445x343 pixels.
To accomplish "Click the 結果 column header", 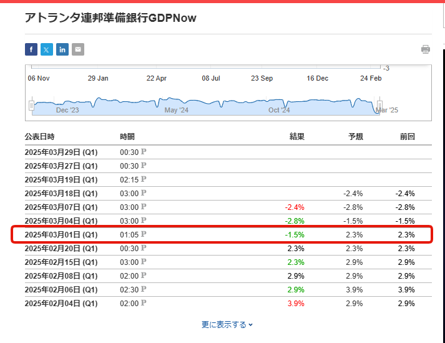I will tap(297, 137).
